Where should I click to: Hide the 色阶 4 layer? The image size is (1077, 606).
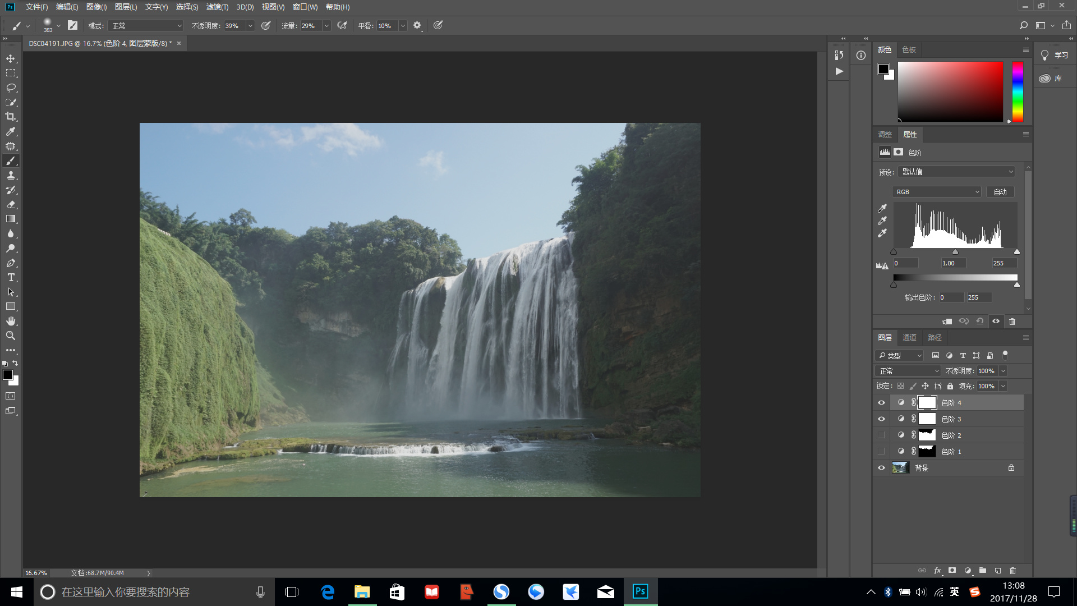(881, 403)
